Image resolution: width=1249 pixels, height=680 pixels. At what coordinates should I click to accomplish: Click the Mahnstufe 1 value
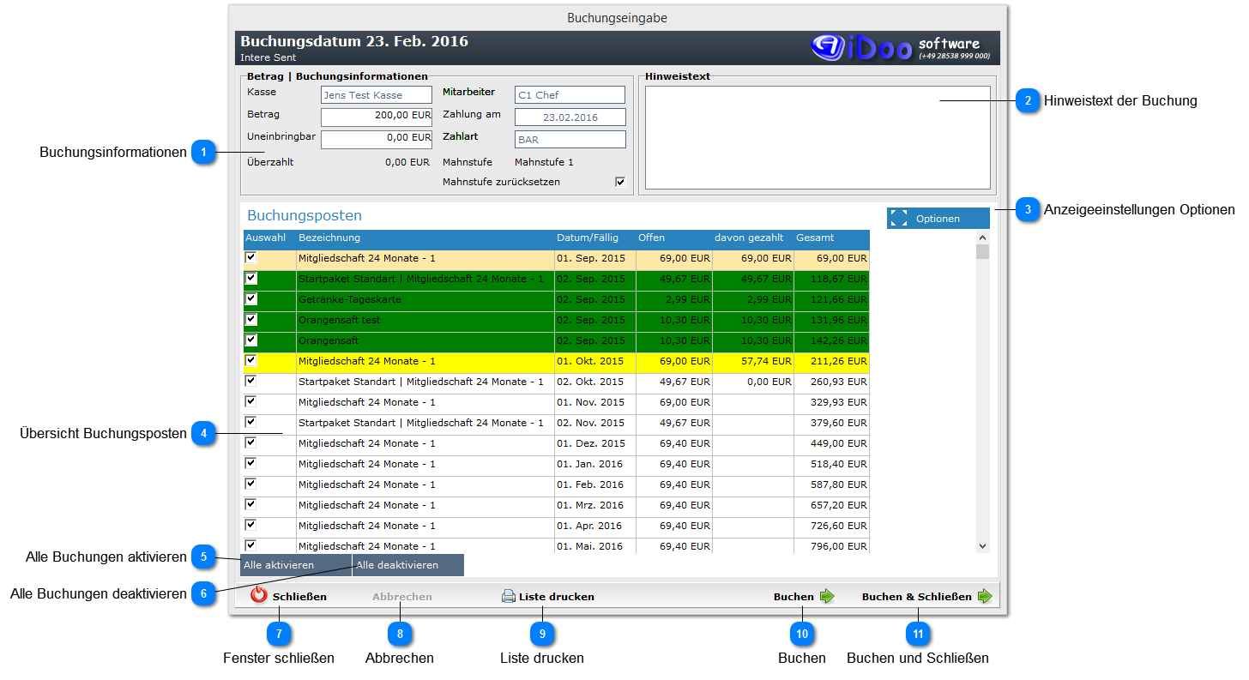click(544, 162)
